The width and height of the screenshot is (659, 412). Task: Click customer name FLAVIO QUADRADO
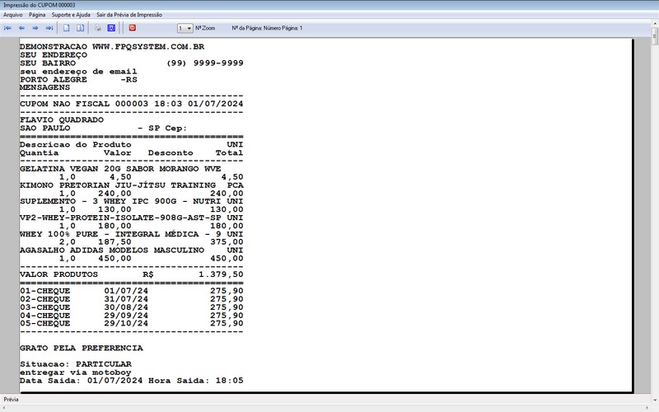61,120
